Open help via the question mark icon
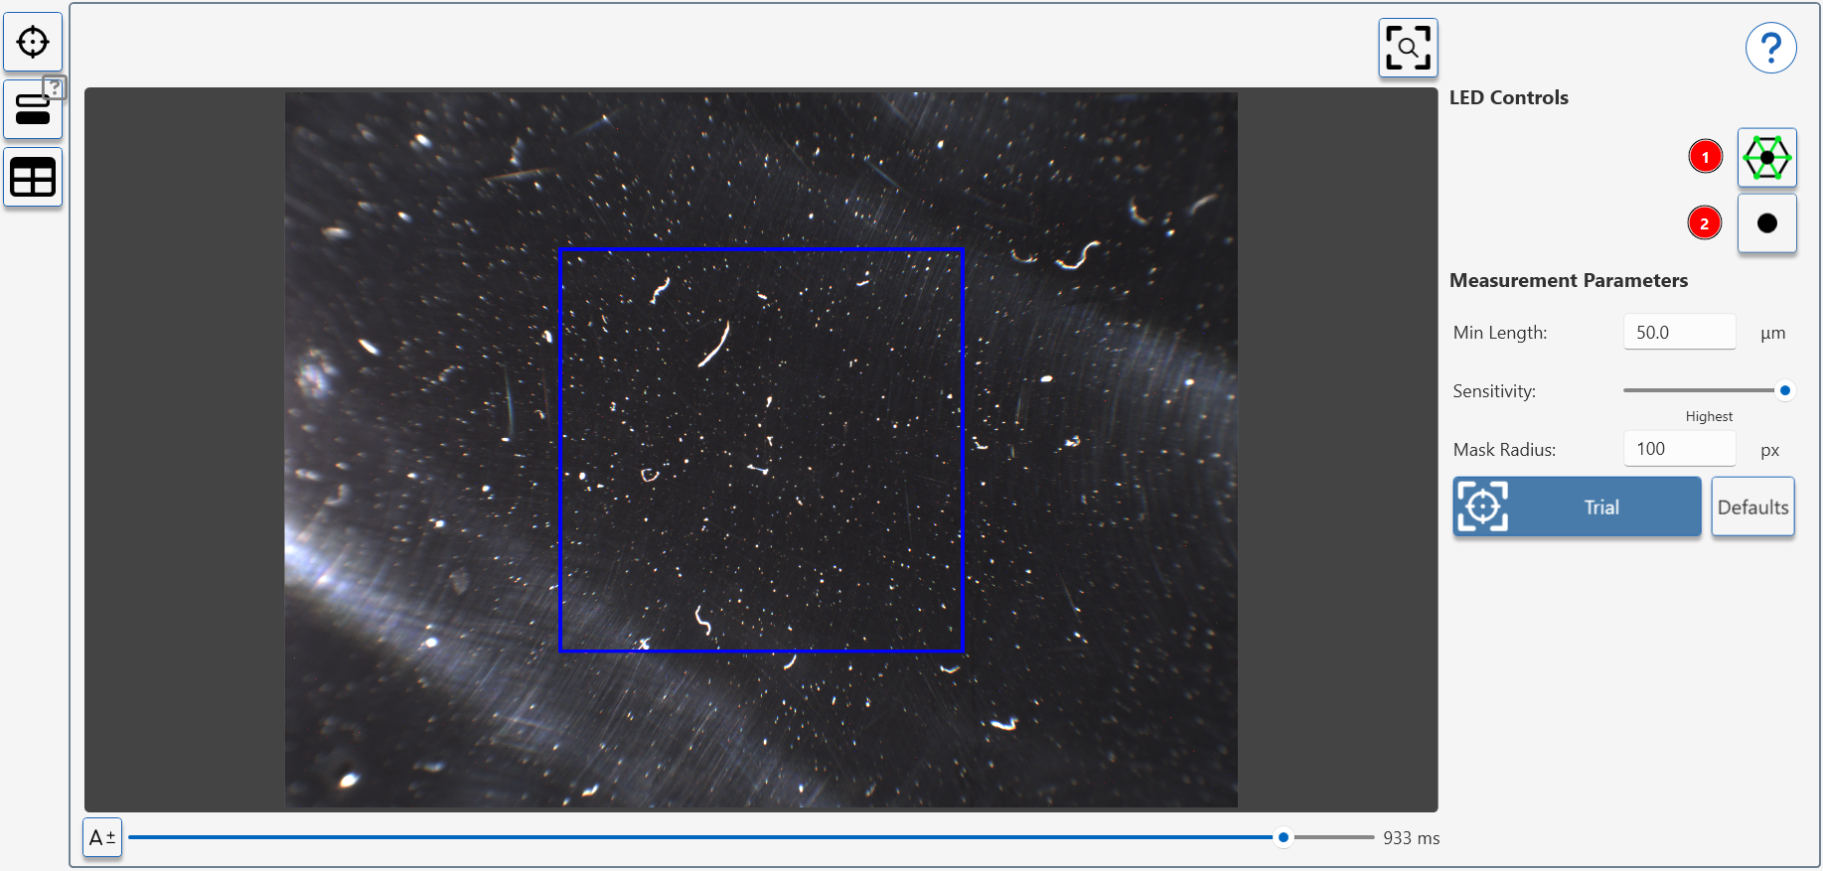1823x871 pixels. 1770,48
